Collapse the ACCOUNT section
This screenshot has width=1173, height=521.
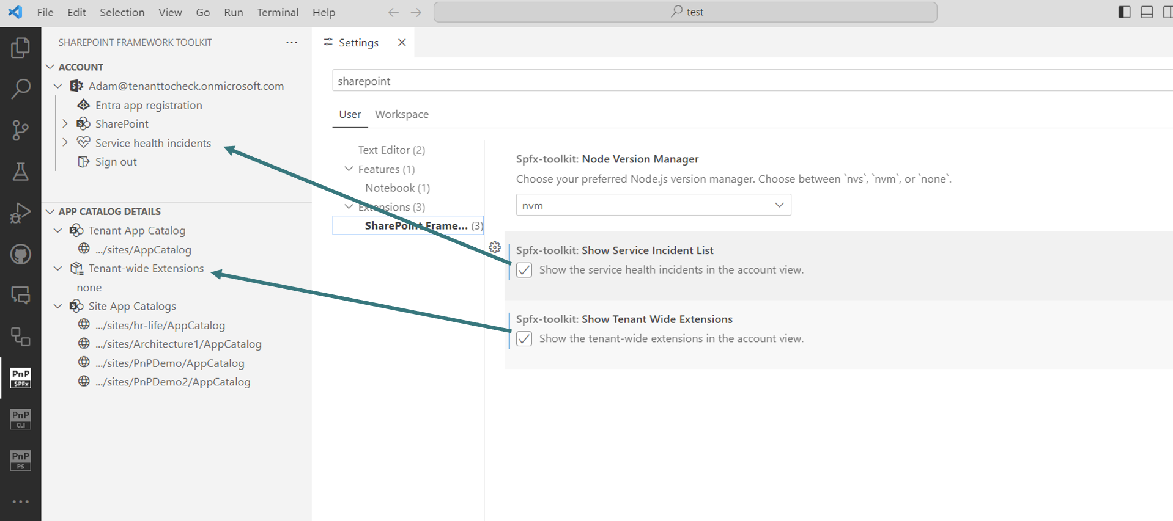50,67
